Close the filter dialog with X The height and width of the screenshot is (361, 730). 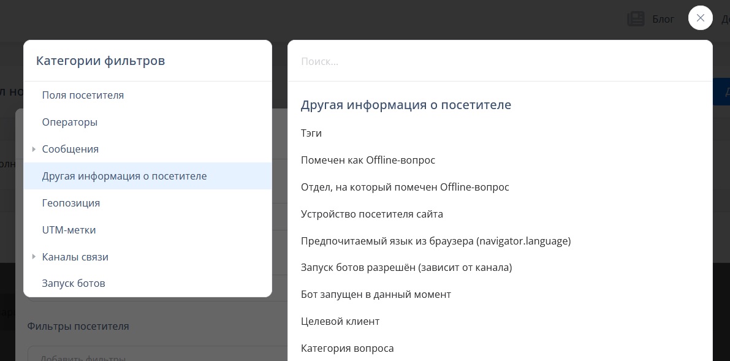pos(700,18)
